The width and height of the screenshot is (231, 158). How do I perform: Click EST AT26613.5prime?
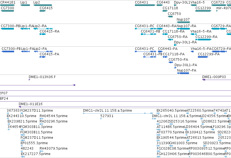coord(200,138)
